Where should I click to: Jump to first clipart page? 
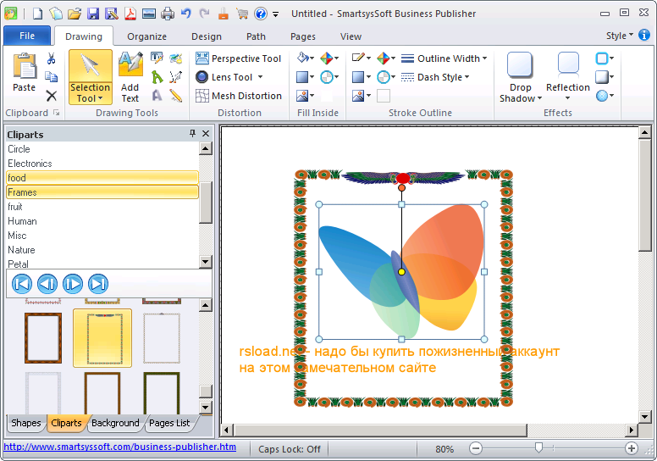pos(22,284)
